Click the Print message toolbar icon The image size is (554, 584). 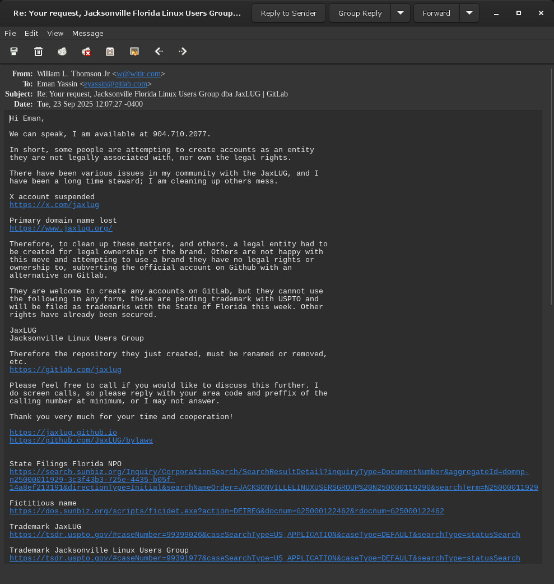(14, 52)
